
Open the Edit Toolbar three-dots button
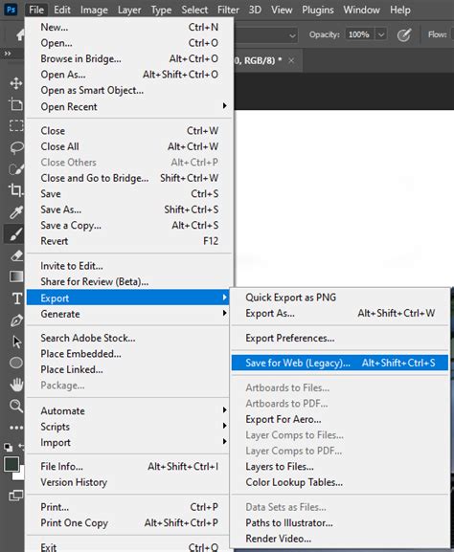[16, 428]
